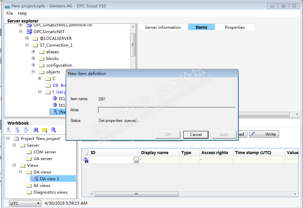Click the add new item sphere icon
The width and height of the screenshot is (303, 208).
53,130
